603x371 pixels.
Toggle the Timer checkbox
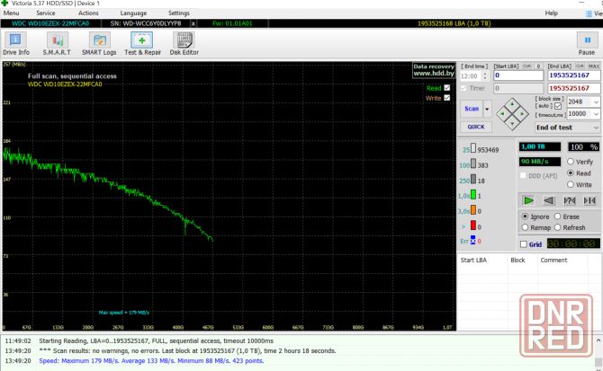[x=463, y=88]
